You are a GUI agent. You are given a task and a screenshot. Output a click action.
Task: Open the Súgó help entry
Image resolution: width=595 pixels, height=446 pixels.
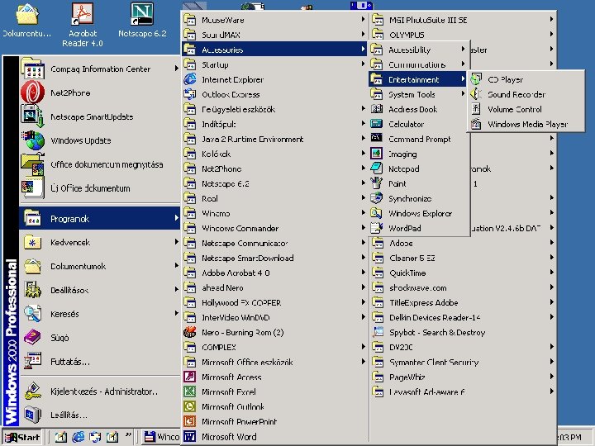99,337
